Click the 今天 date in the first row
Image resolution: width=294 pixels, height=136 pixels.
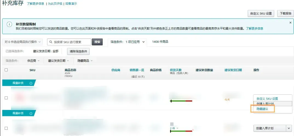[x=227, y=100]
